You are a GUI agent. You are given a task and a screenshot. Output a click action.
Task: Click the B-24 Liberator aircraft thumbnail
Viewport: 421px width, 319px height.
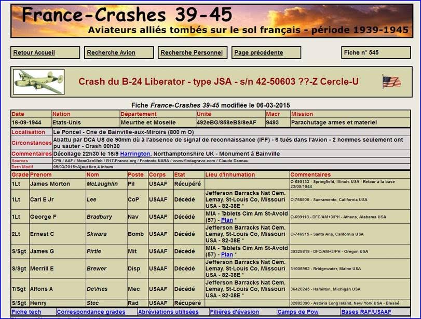[39, 82]
